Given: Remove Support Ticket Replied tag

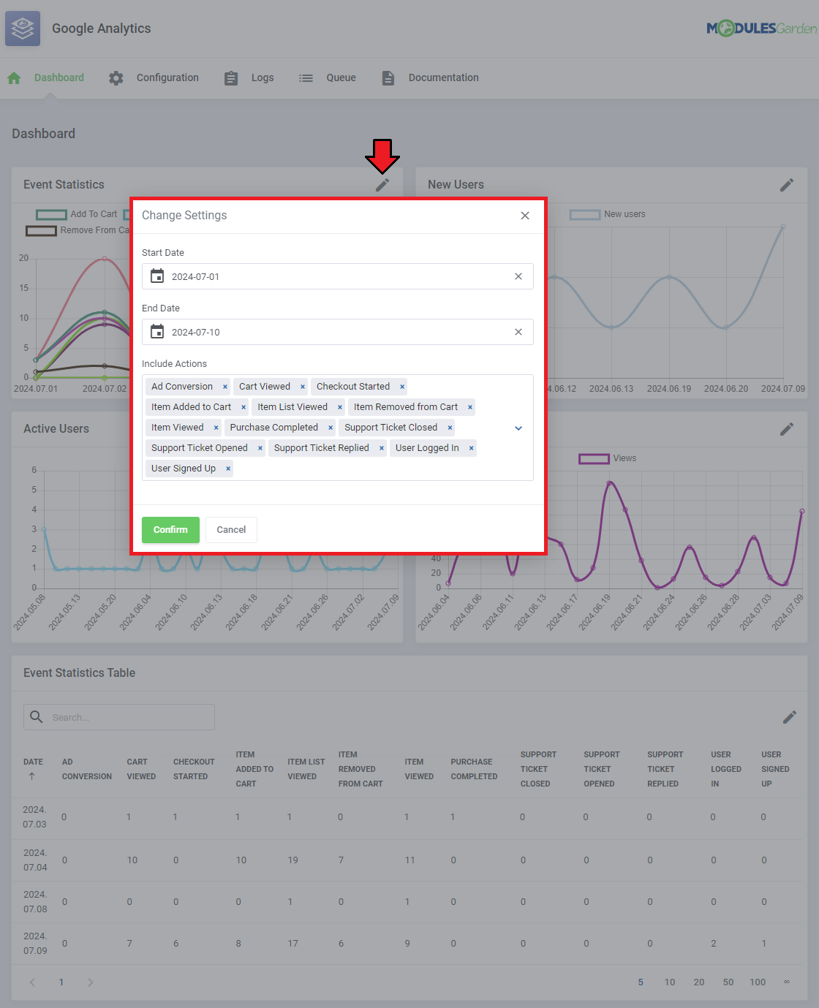Looking at the screenshot, I should [x=382, y=448].
